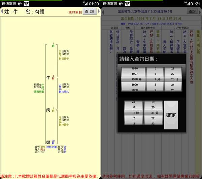
Task: Tap the 康熙筆劃 red label
Action: pyautogui.click(x=75, y=12)
